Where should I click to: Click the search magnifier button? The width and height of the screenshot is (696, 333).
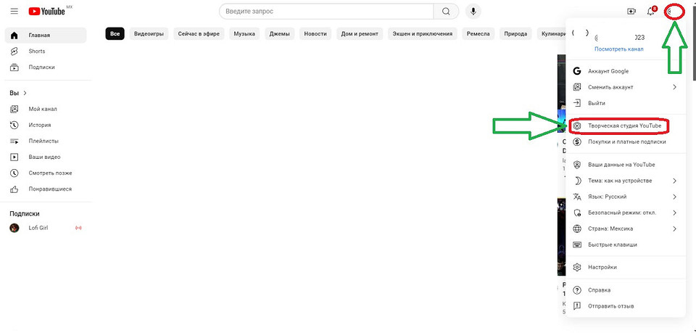(x=446, y=12)
